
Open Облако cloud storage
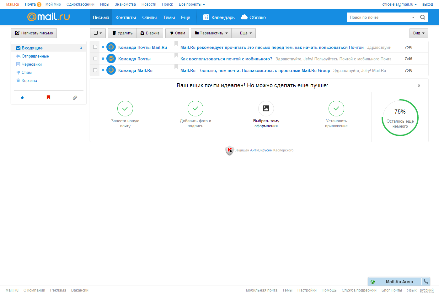click(253, 17)
